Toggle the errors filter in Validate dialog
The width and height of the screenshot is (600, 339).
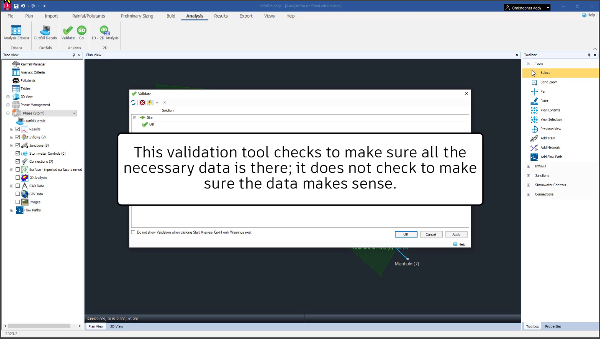143,103
